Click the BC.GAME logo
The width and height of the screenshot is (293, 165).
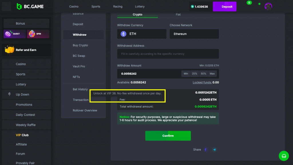point(30,7)
